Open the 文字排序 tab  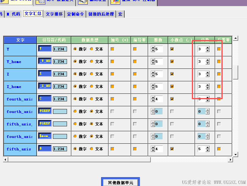(54, 14)
